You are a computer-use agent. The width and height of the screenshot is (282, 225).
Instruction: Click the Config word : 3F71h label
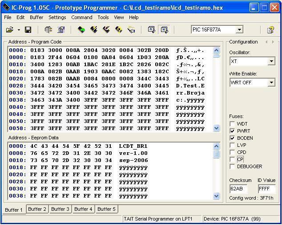(251, 198)
